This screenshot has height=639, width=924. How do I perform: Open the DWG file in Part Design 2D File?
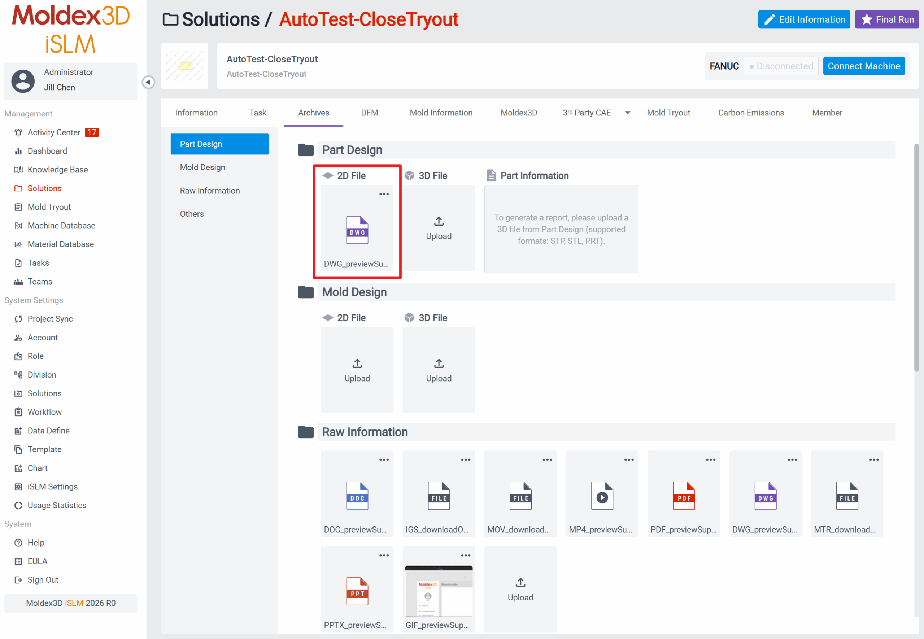[x=357, y=230]
